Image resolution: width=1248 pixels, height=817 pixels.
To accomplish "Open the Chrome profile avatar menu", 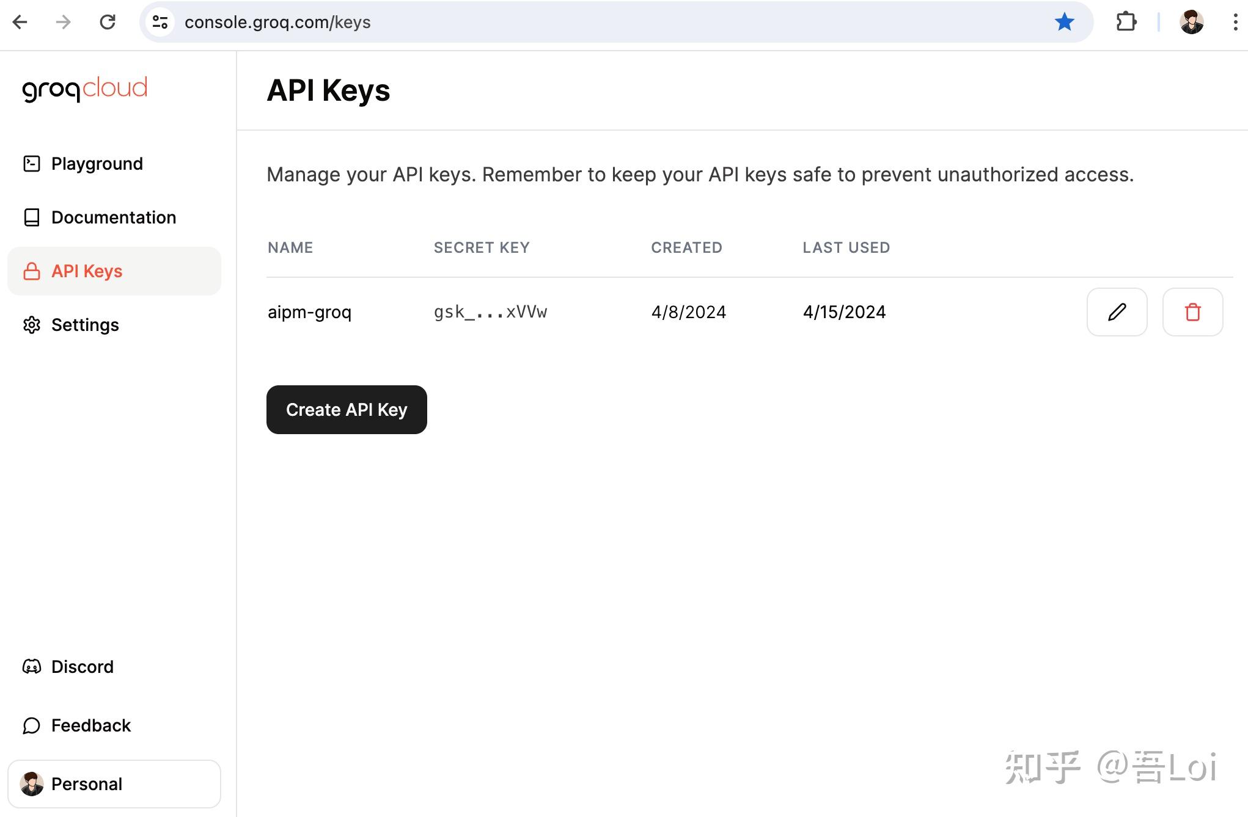I will (x=1191, y=23).
